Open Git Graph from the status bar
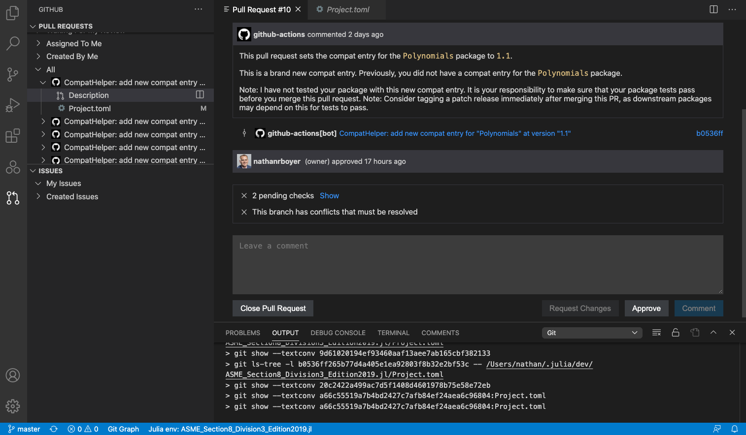Image resolution: width=746 pixels, height=435 pixels. coord(123,429)
